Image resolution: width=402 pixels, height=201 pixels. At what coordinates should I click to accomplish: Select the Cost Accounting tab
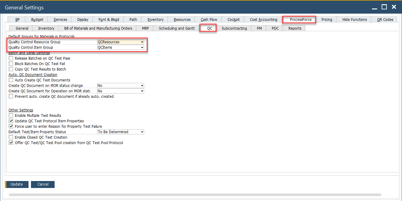(263, 19)
